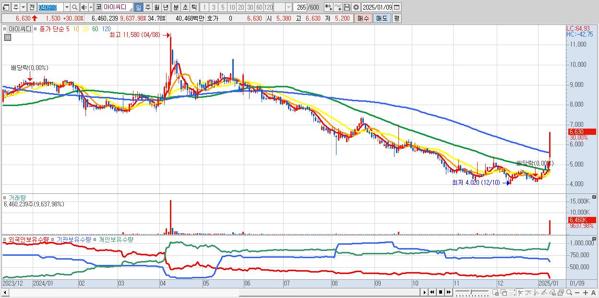Viewport: 599px width, 298px height.
Task: Select the 일 daily period toggle
Action: click(x=139, y=7)
